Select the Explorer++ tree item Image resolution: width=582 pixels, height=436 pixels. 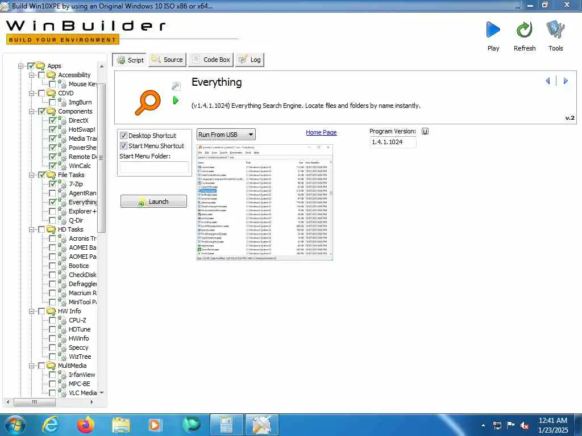coord(82,211)
